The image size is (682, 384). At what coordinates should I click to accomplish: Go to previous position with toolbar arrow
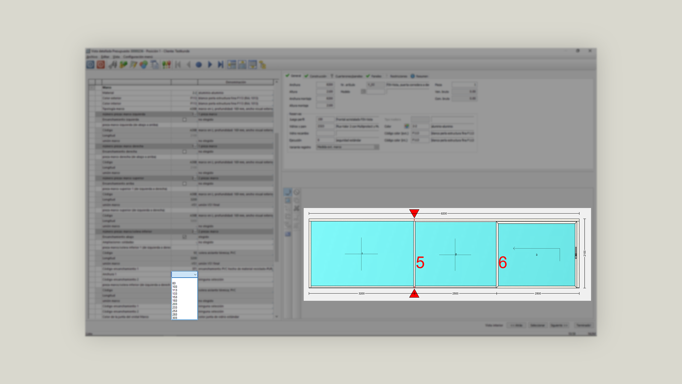point(189,65)
